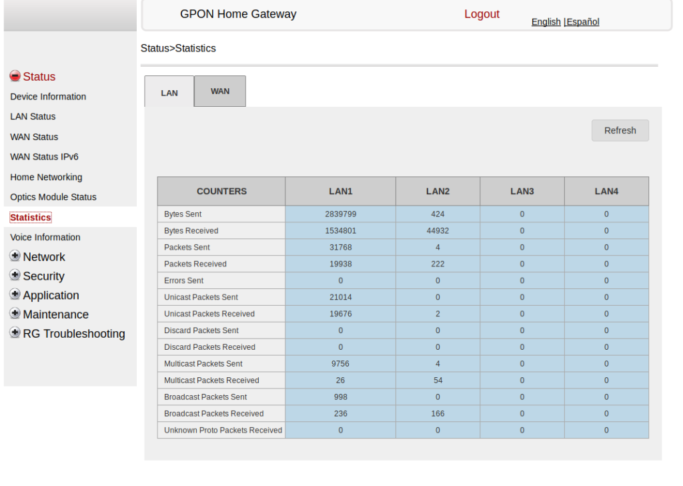Open the Device Information page

48,96
